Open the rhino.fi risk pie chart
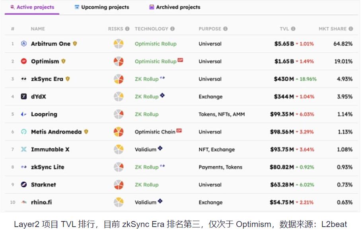 coord(119,202)
